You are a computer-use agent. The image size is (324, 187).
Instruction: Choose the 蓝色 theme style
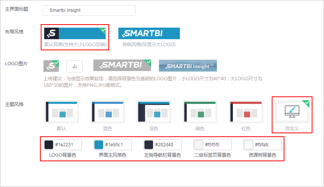click(x=108, y=112)
